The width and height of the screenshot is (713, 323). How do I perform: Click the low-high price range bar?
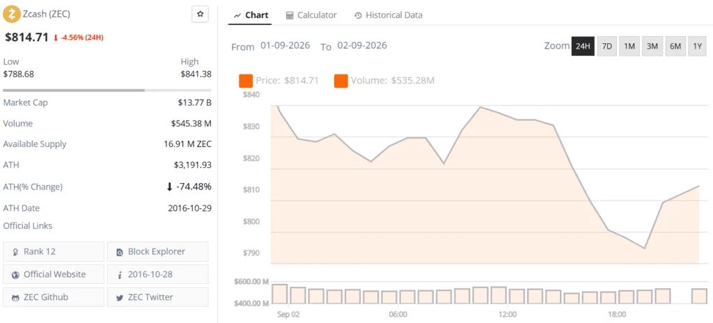pyautogui.click(x=107, y=90)
